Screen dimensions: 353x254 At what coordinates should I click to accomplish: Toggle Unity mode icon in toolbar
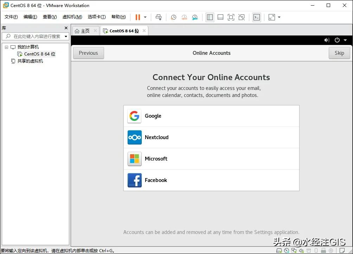(x=242, y=17)
